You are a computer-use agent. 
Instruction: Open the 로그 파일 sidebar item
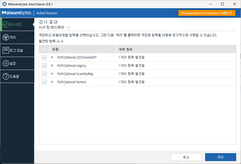point(17,50)
